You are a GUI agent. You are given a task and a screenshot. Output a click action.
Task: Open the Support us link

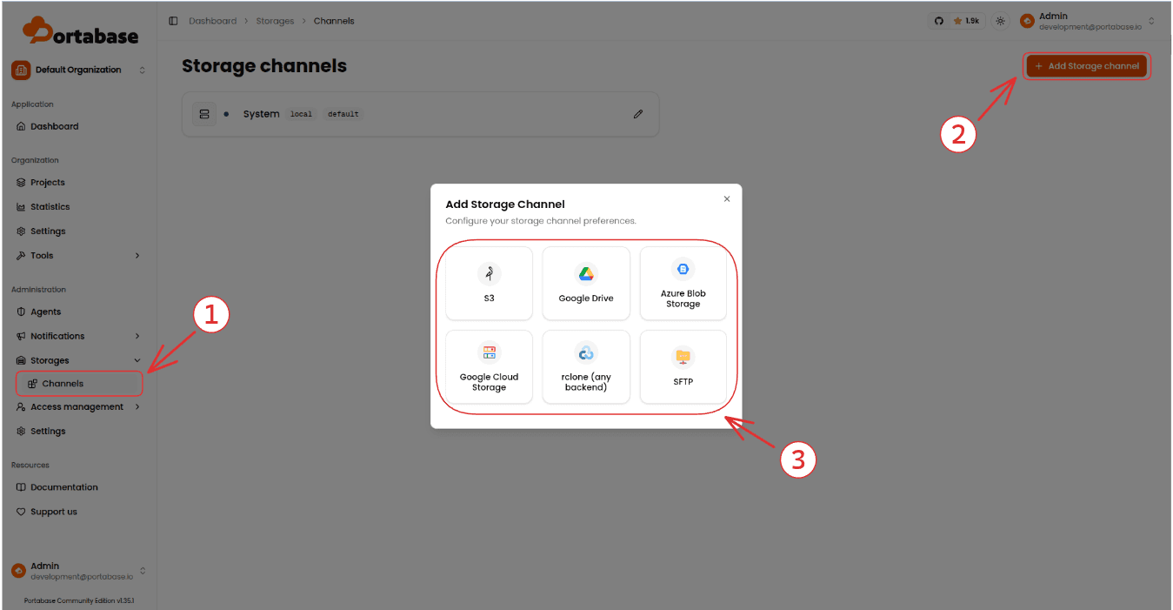tap(78, 512)
